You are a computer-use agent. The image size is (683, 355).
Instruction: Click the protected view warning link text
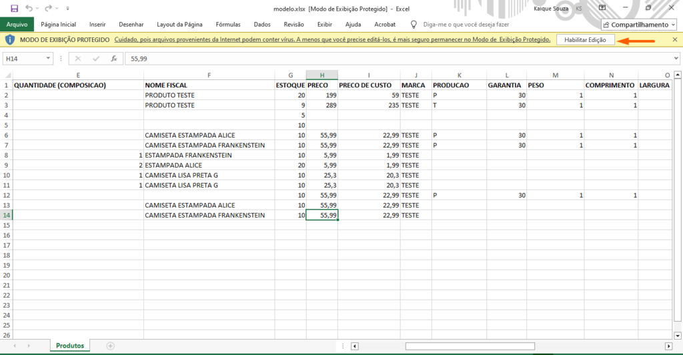coord(332,40)
